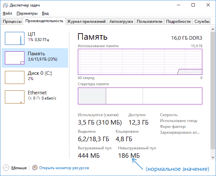The image size is (216, 176).
Task: Click the 'Кэшировано' label
Action: coord(127,131)
